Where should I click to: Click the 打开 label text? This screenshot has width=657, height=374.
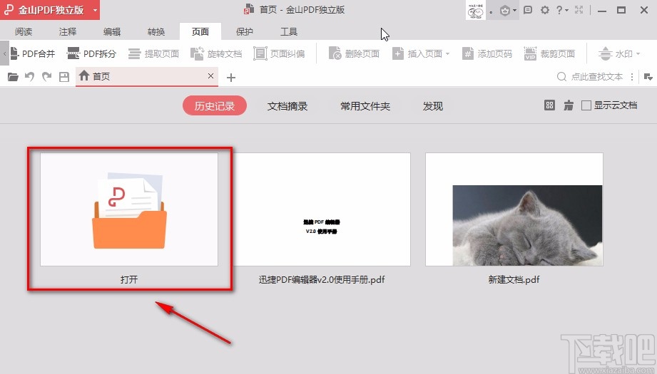point(129,279)
